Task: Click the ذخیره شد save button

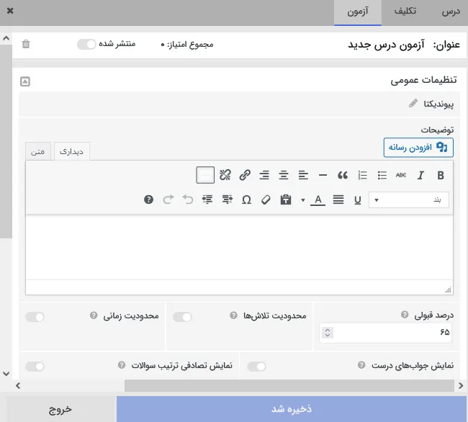Action: (x=292, y=409)
